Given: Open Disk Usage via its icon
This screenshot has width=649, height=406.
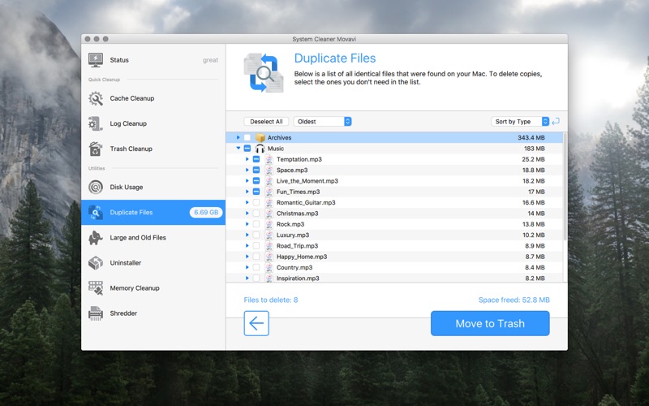Looking at the screenshot, I should (96, 188).
